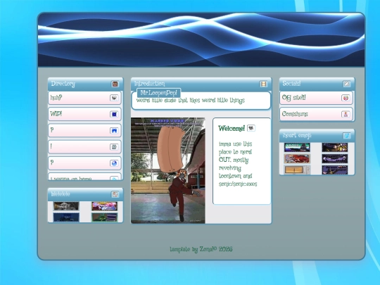
Task: Click the icon in the OG site!! row
Action: coord(346,98)
